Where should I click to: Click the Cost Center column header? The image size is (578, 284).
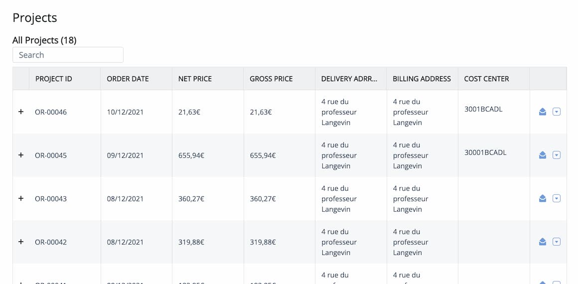tap(487, 79)
